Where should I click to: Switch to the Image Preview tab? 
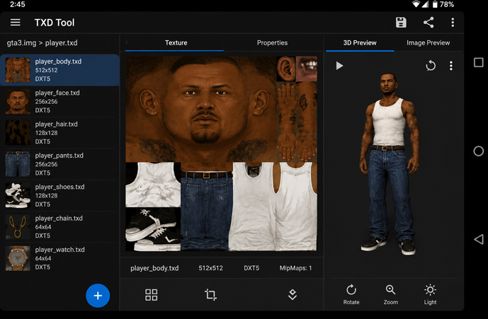pos(428,43)
